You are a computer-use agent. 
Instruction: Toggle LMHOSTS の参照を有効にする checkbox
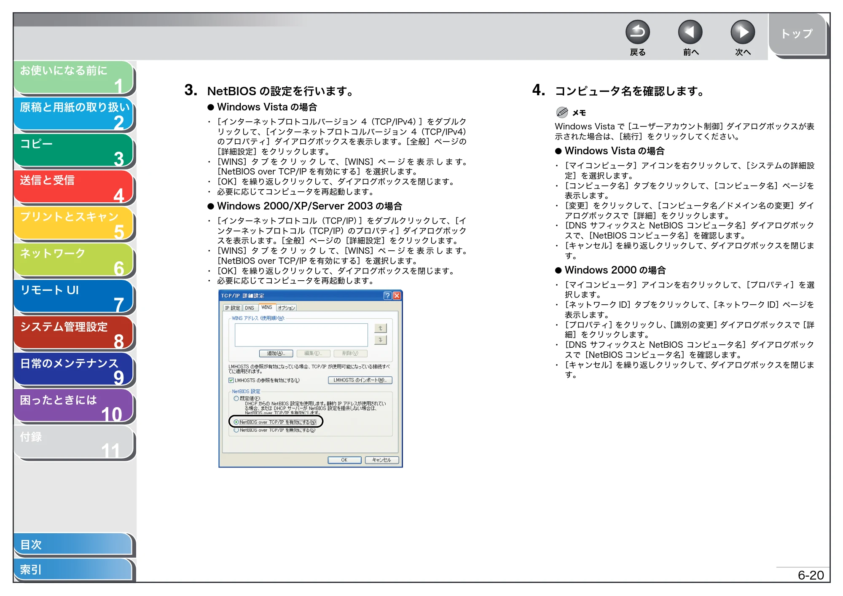[231, 380]
